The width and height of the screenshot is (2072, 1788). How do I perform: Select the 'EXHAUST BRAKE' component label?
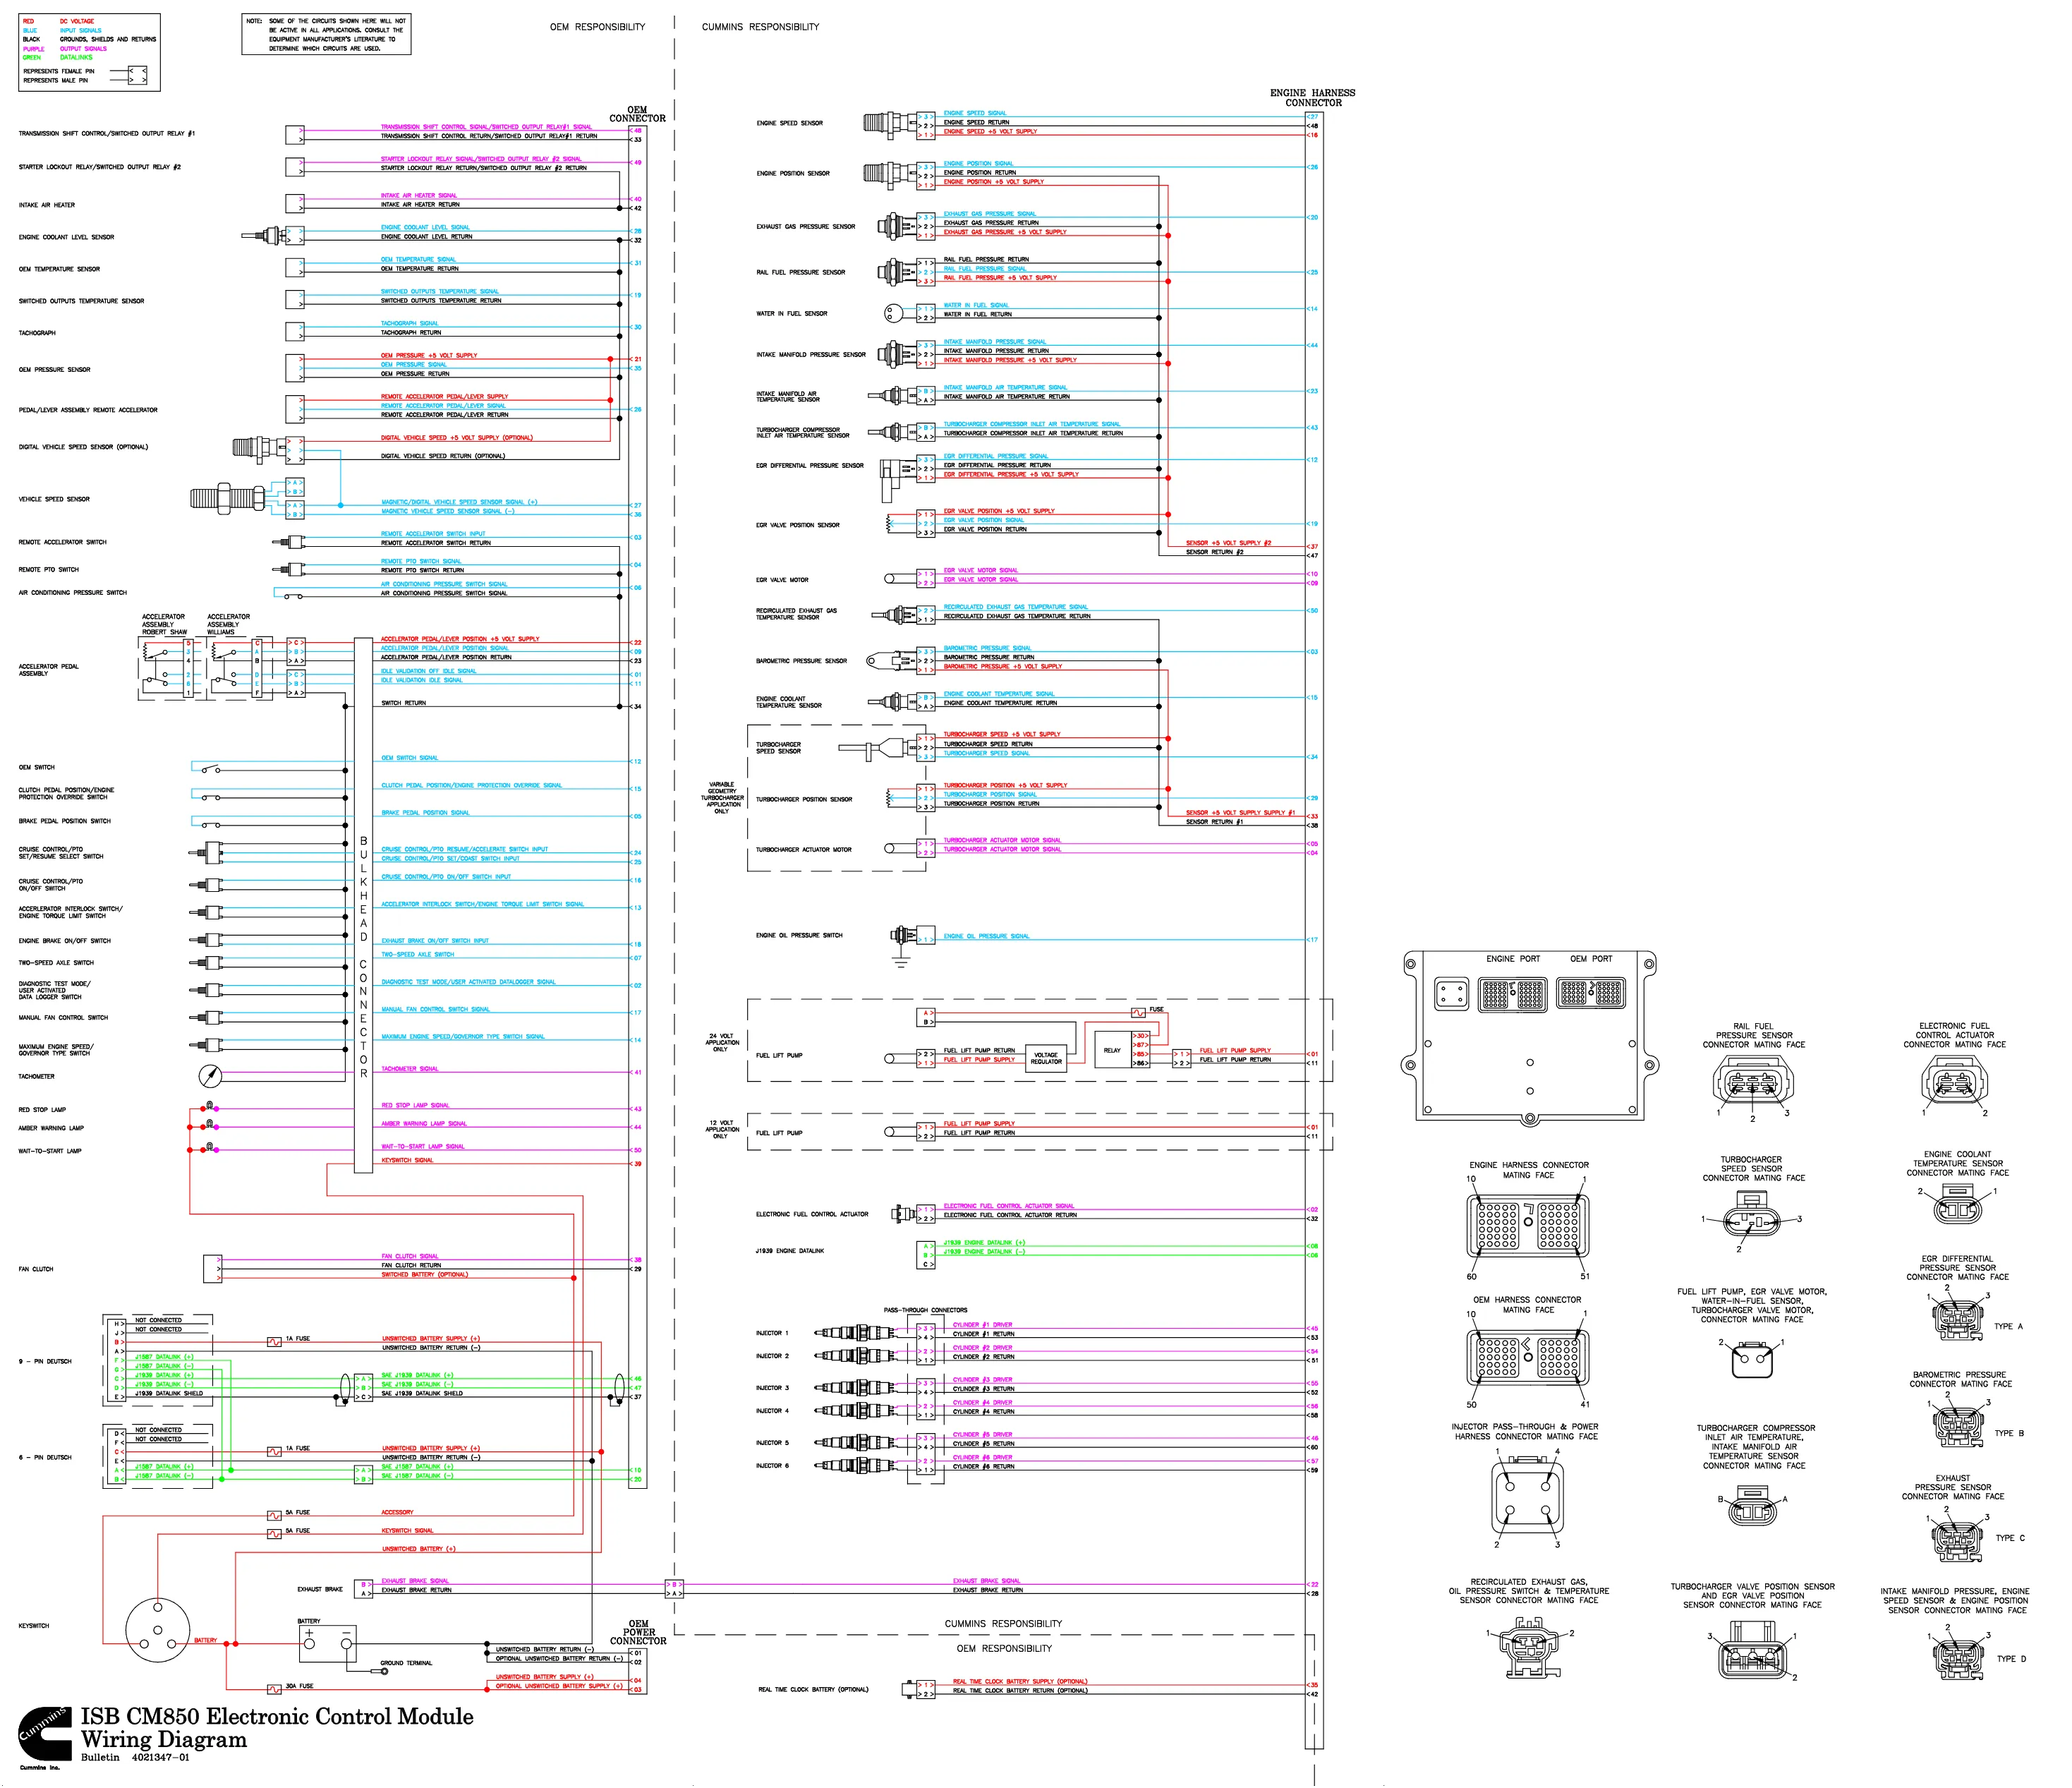point(320,1589)
